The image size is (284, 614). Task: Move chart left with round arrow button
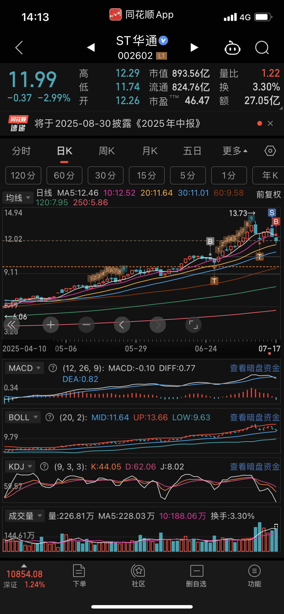(x=122, y=325)
